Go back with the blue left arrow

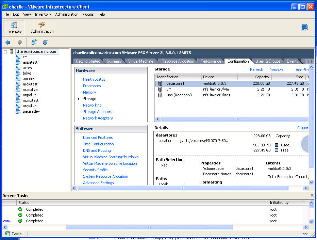pos(8,42)
